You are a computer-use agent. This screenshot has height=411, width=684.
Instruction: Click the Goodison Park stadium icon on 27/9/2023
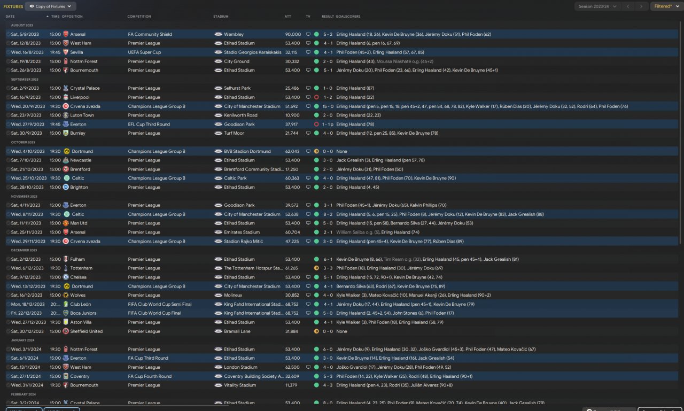(218, 125)
